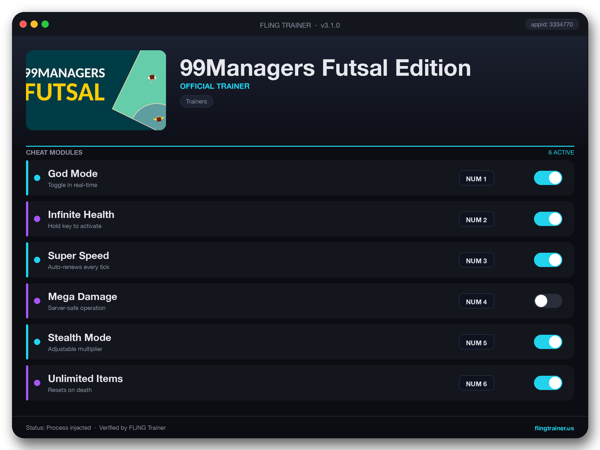
Task: Open the 99Managers Futsal game thumbnail
Action: pyautogui.click(x=96, y=90)
